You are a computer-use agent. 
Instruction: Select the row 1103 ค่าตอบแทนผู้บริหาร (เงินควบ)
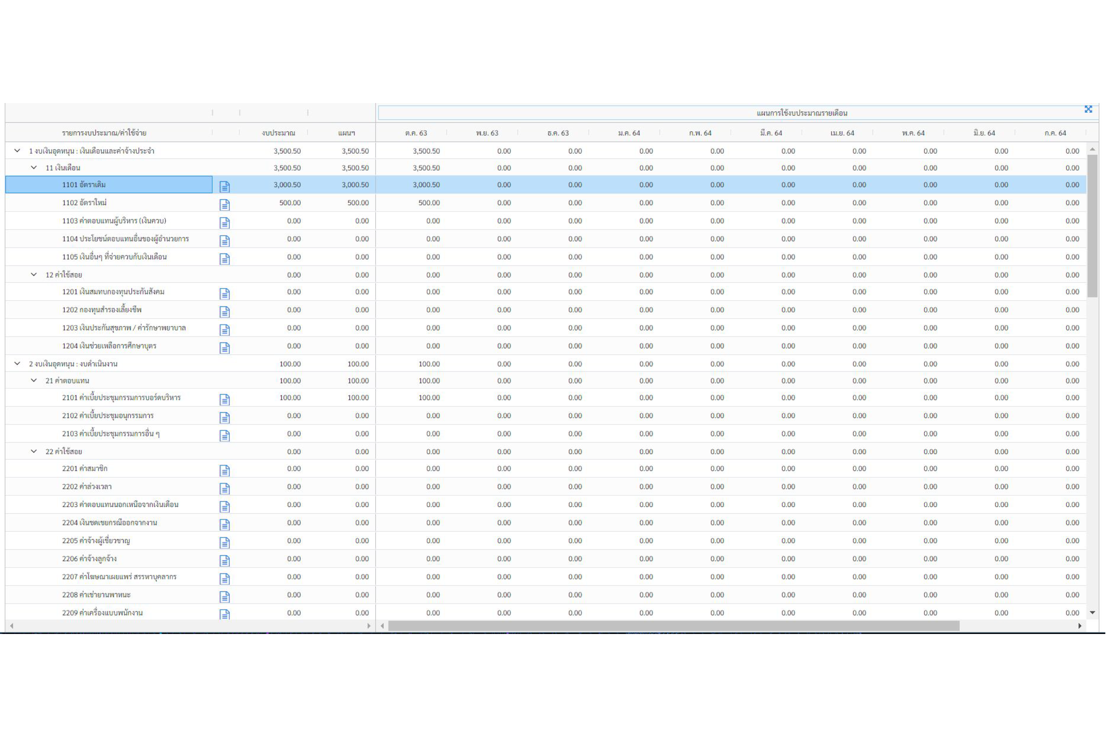pos(114,221)
